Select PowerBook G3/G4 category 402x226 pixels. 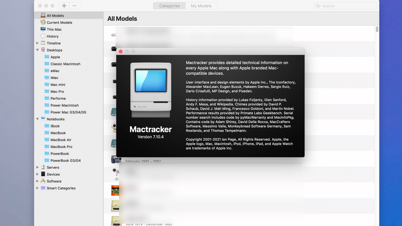tap(66, 160)
